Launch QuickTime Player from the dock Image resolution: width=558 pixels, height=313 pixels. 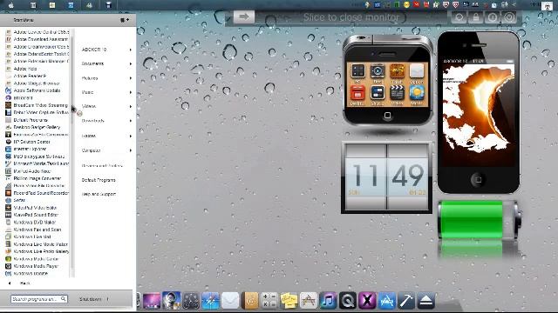coord(348,301)
